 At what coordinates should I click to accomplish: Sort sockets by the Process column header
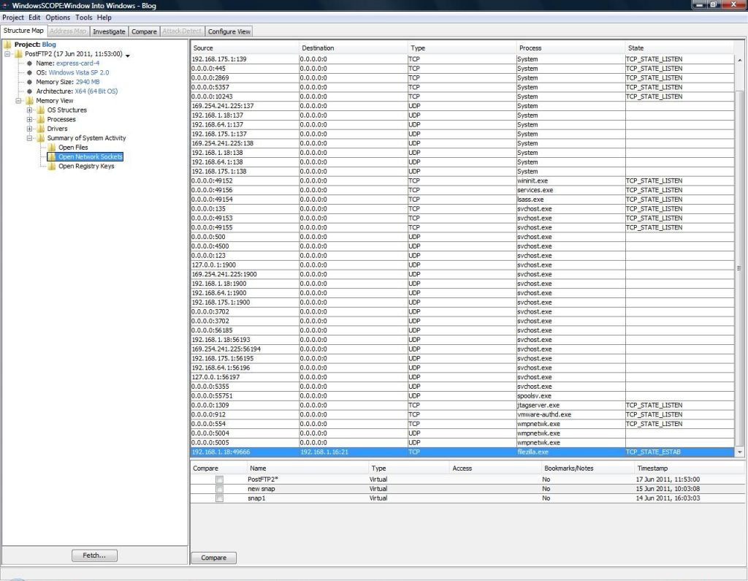pos(570,48)
